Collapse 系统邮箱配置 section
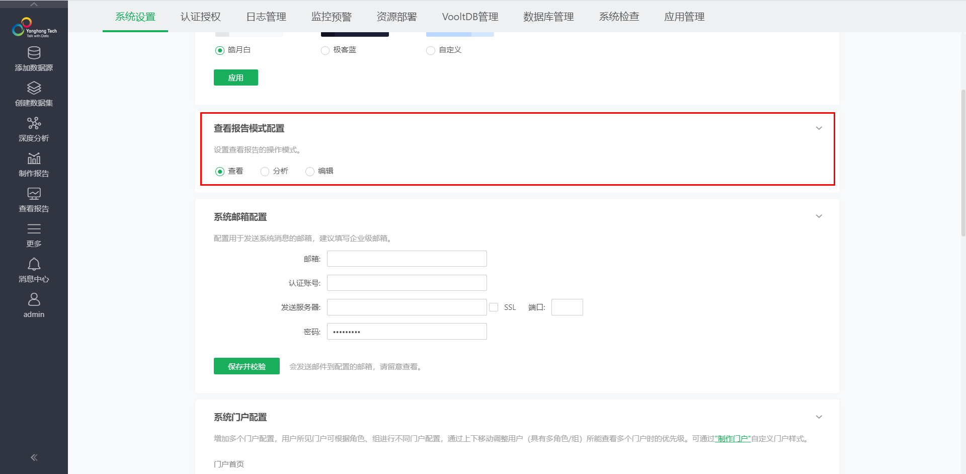Viewport: 966px width, 474px height. (x=819, y=216)
